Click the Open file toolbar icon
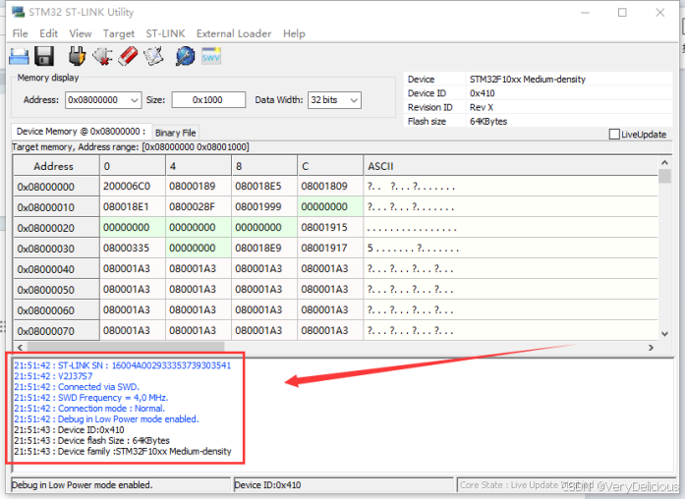Screen dimensions: 686x500 tap(19, 56)
